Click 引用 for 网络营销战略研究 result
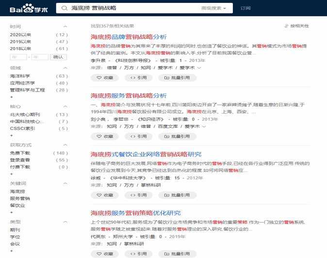Screen dimensions: 327x258 (138, 195)
